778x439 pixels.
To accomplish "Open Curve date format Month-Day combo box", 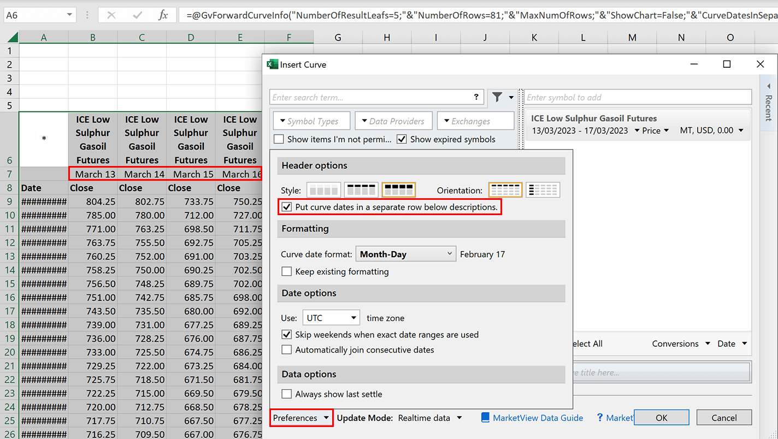I will click(405, 254).
